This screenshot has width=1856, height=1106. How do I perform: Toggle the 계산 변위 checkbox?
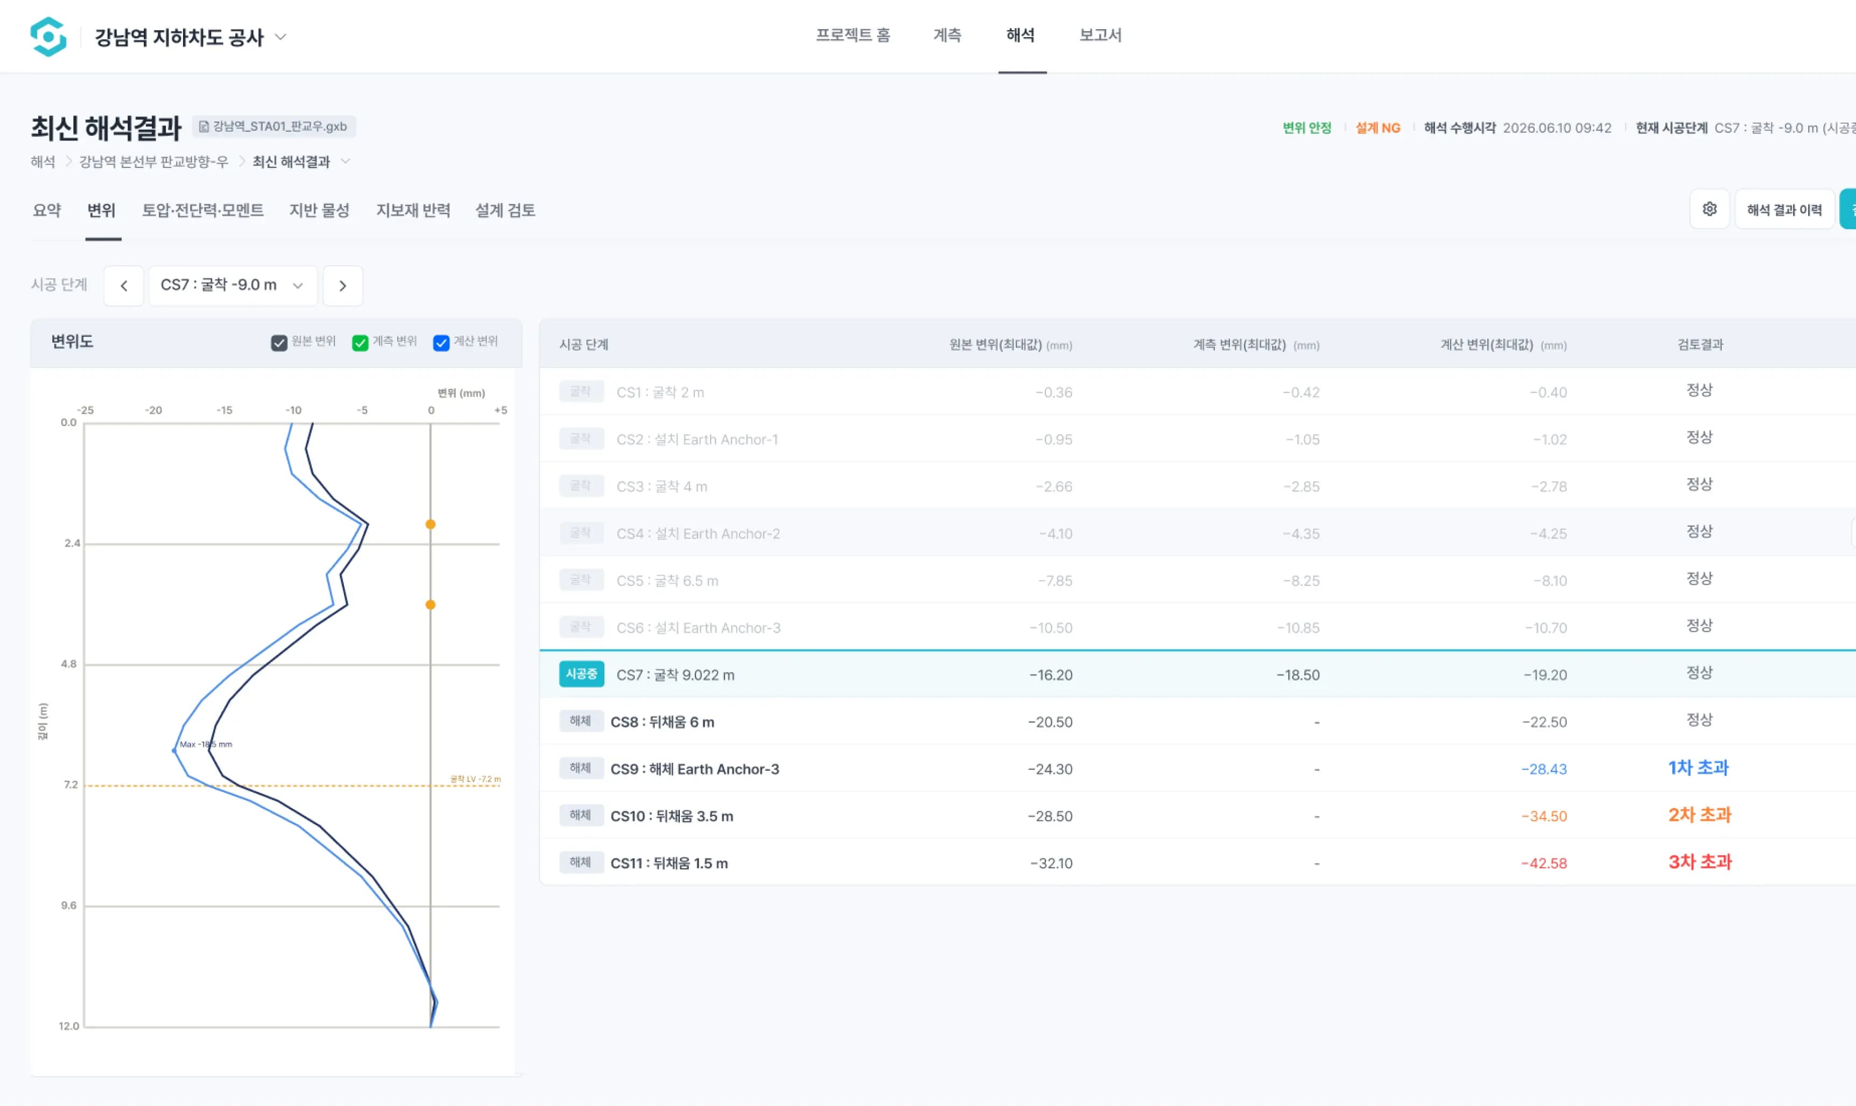(441, 342)
